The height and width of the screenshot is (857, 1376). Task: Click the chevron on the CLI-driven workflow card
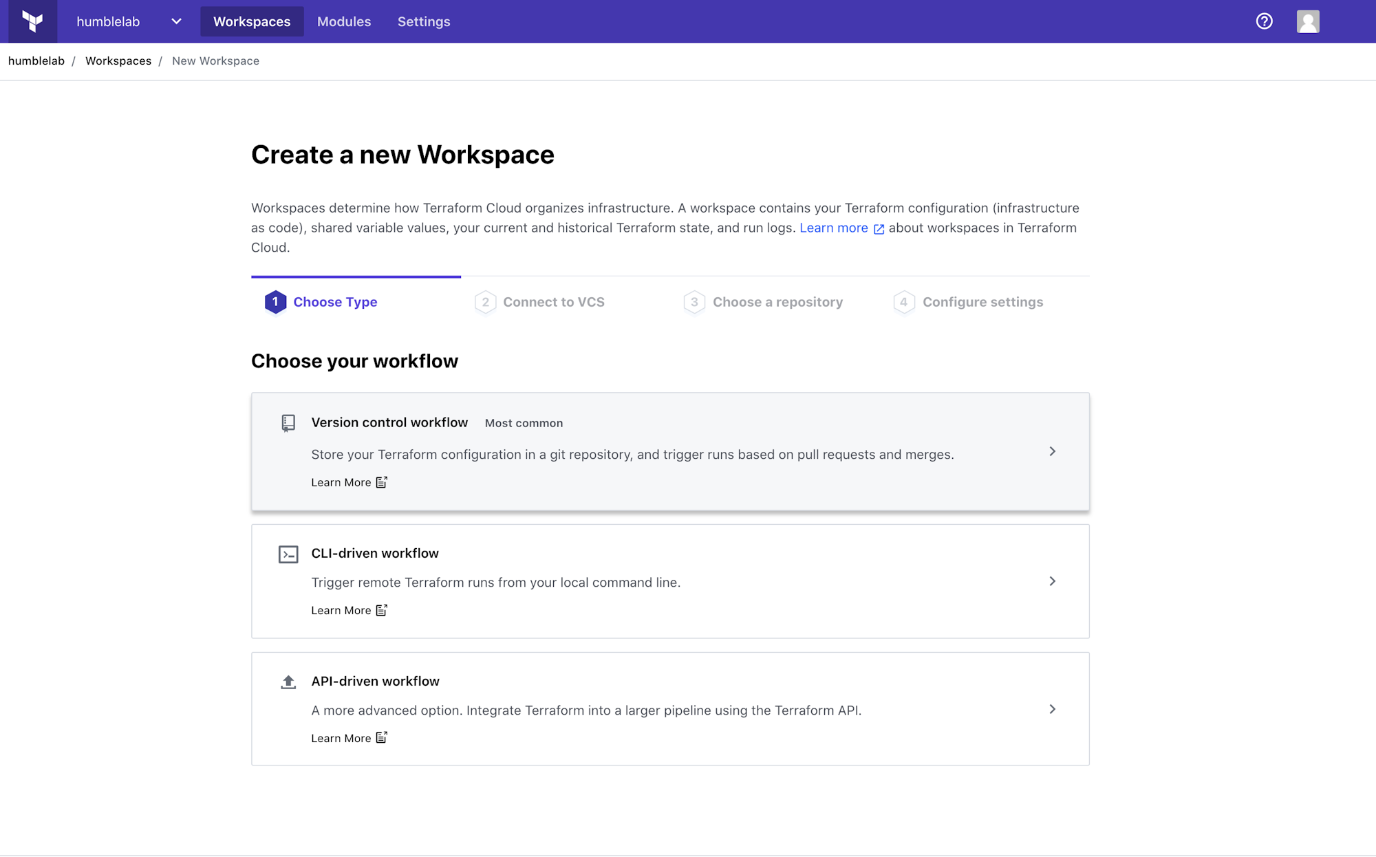1052,581
